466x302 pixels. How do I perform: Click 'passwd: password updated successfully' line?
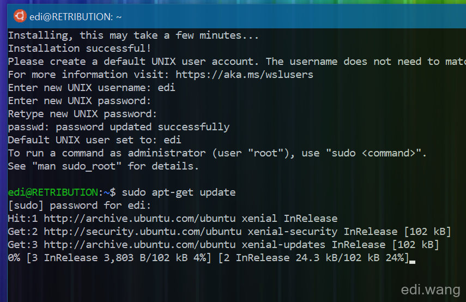click(x=119, y=127)
